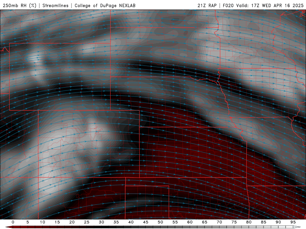The height and width of the screenshot is (229, 306).
Task: Click colorbar label "95"
Action: pyautogui.click(x=293, y=222)
